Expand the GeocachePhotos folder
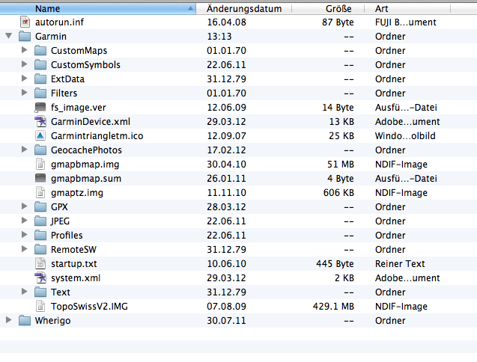The image size is (477, 362). (x=24, y=150)
